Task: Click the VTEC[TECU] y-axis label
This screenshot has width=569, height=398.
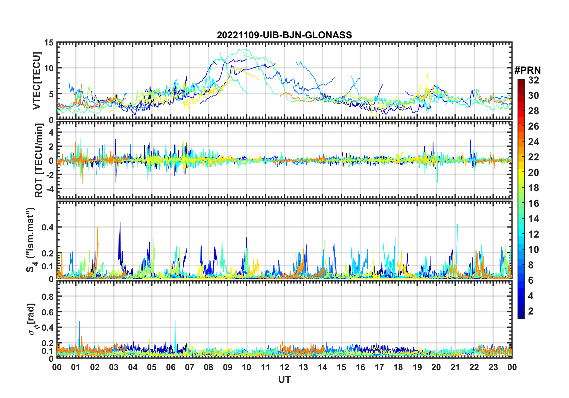Action: click(x=36, y=81)
